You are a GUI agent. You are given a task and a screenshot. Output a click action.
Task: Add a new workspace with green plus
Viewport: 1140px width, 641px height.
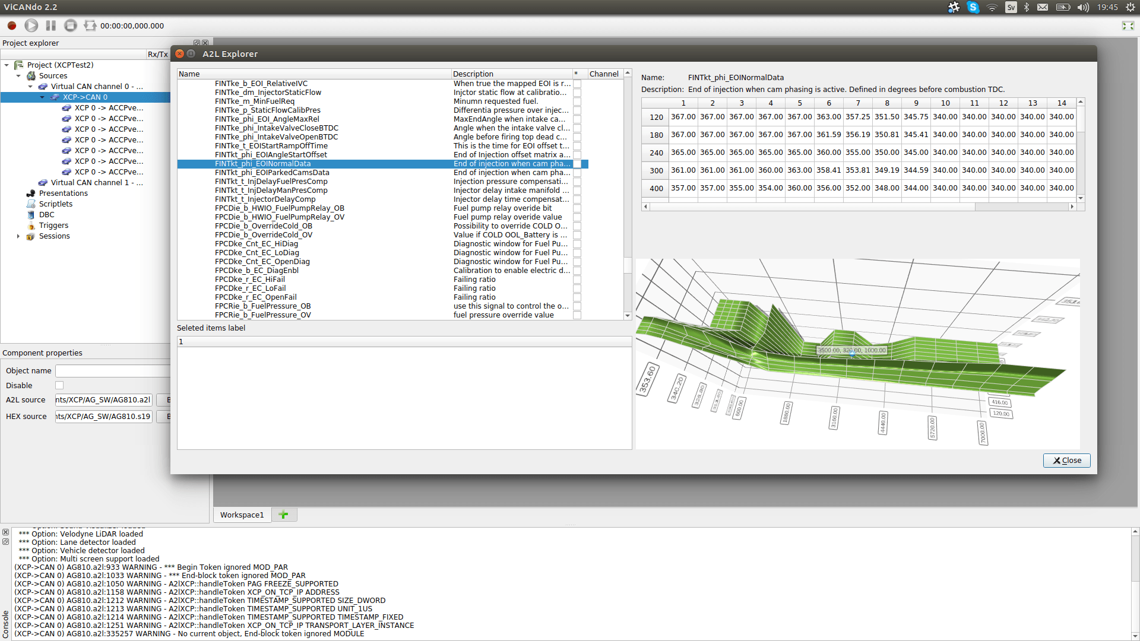pos(284,515)
